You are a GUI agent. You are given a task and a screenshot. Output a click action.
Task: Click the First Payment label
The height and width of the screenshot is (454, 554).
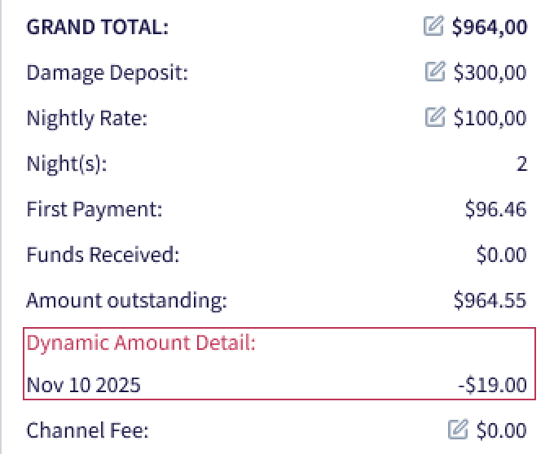[x=95, y=209]
